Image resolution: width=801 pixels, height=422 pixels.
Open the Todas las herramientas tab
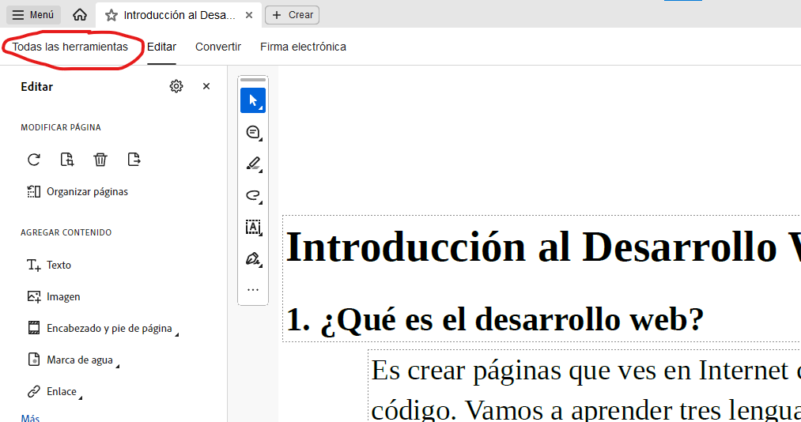coord(70,47)
